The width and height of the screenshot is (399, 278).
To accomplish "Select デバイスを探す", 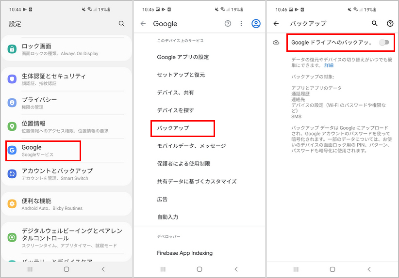I will tap(199, 110).
